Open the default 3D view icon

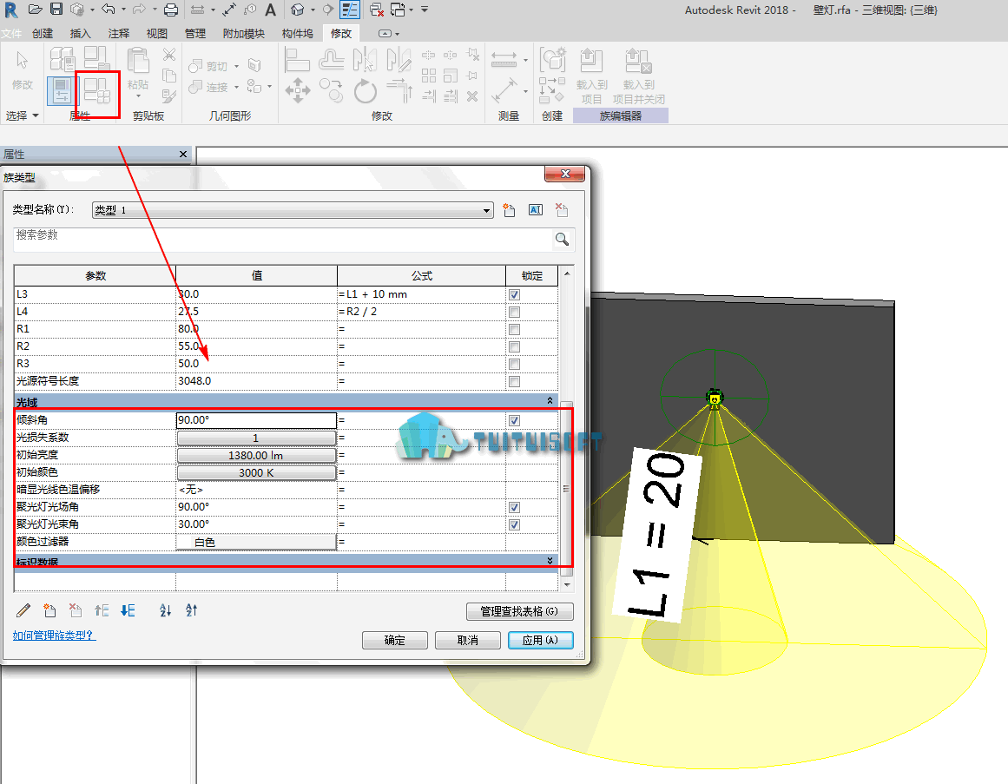point(298,10)
